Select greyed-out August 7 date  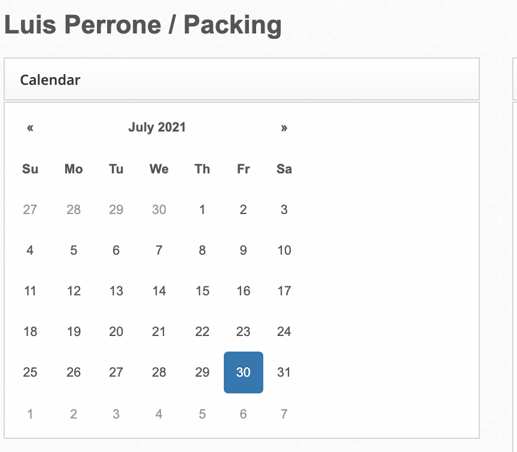click(x=284, y=414)
